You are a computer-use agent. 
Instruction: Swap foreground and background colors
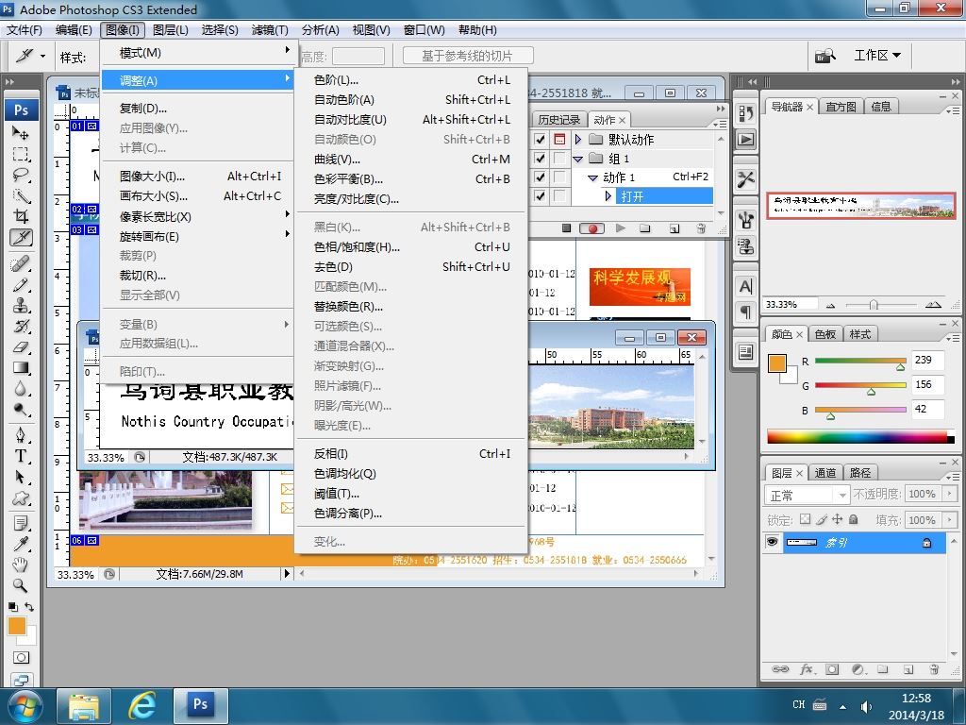29,607
